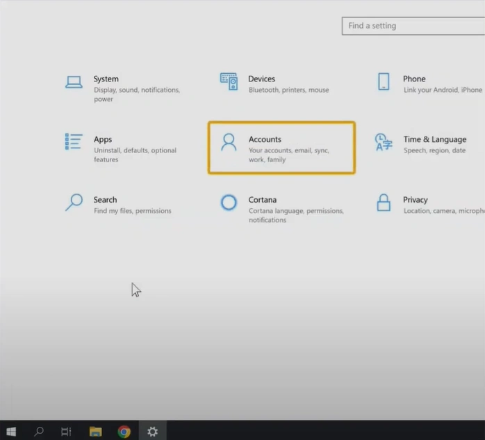
Task: Launch File Explorer from the taskbar
Action: [96, 432]
